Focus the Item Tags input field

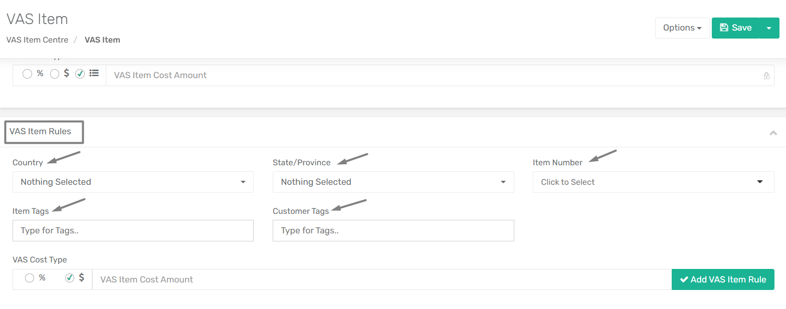coord(133,230)
